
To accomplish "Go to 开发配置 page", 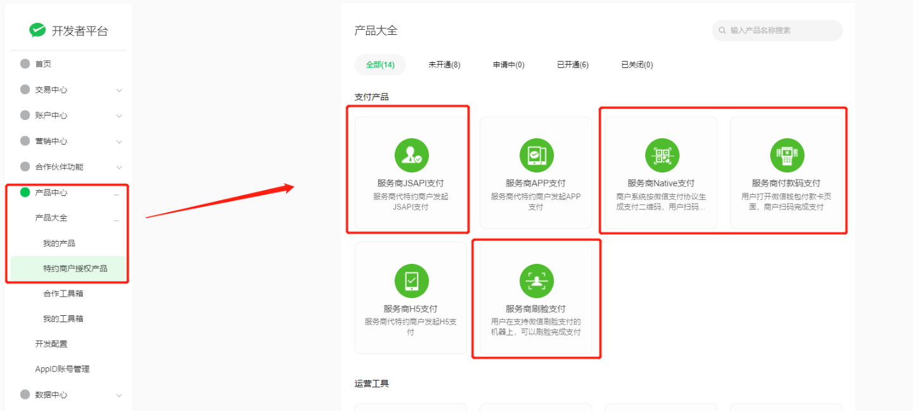I will (x=51, y=344).
